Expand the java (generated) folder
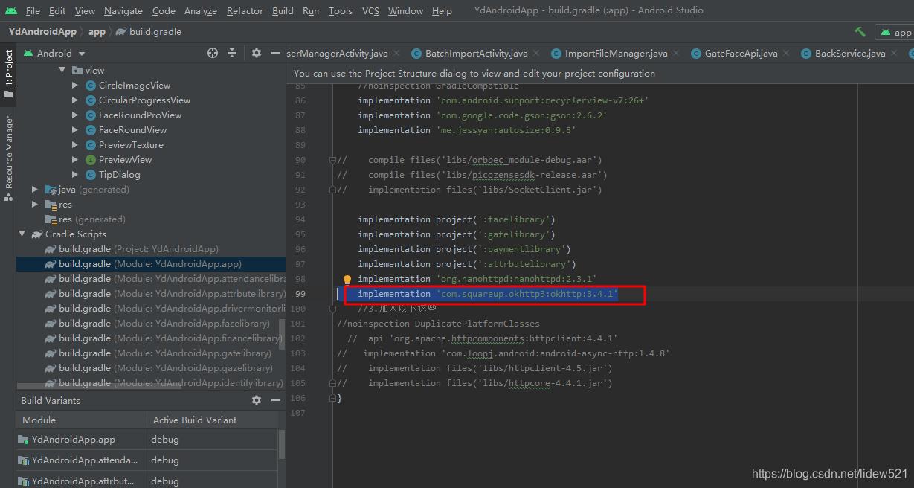914x488 pixels. (x=35, y=190)
